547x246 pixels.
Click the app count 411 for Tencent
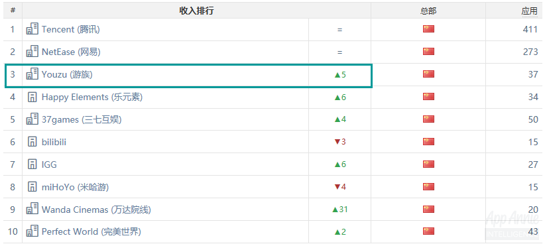pyautogui.click(x=530, y=29)
